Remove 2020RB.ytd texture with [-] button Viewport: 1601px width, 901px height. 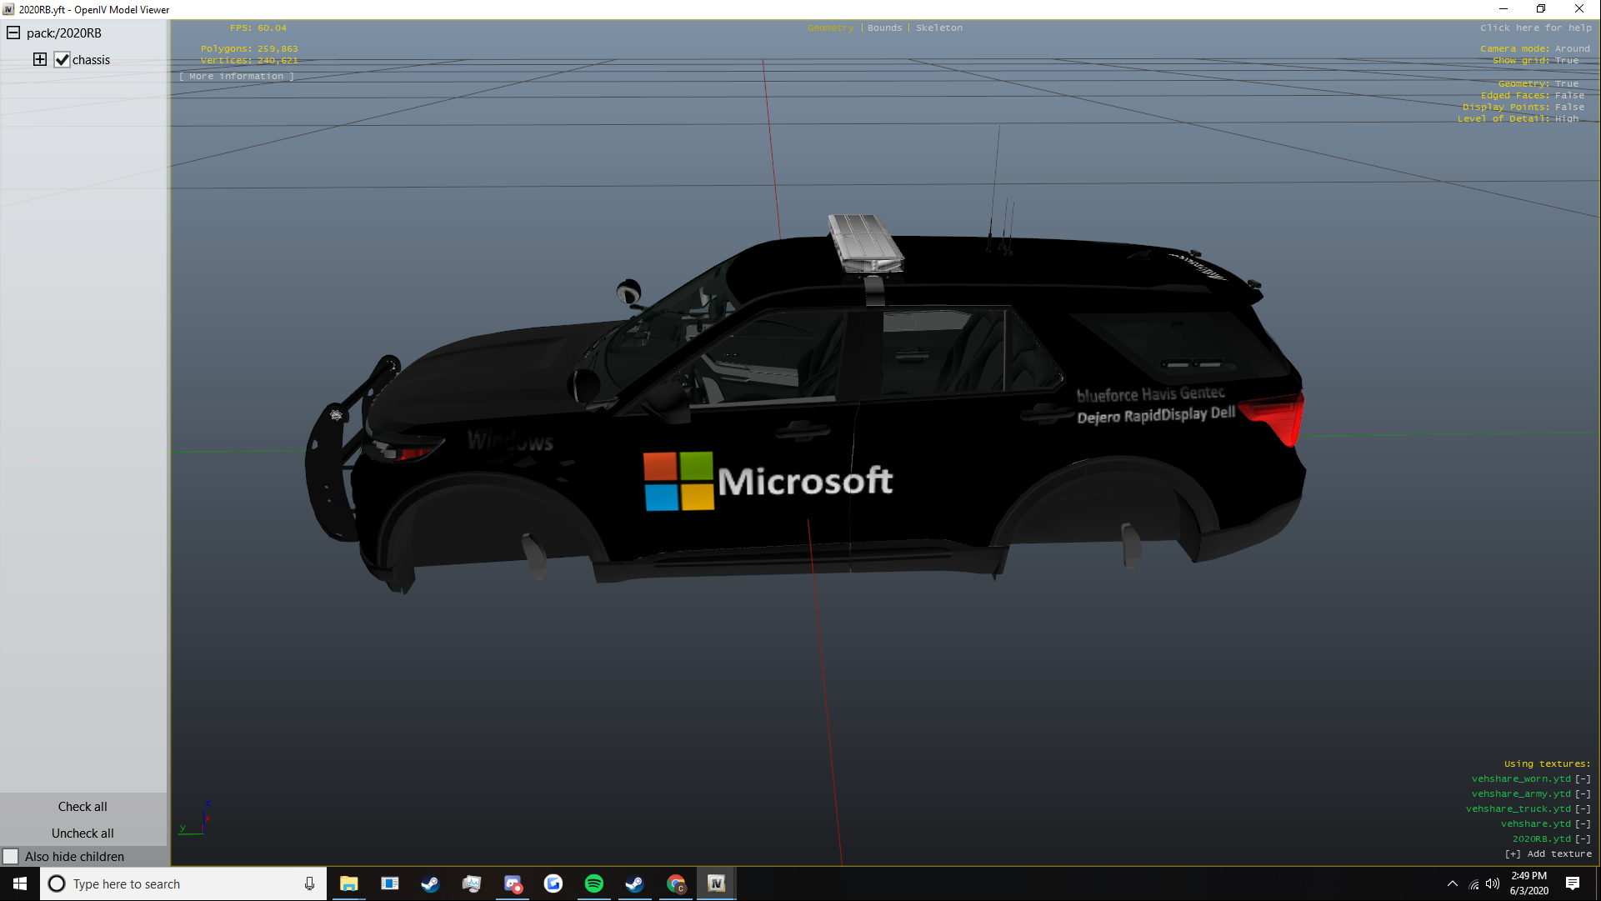[x=1583, y=839]
